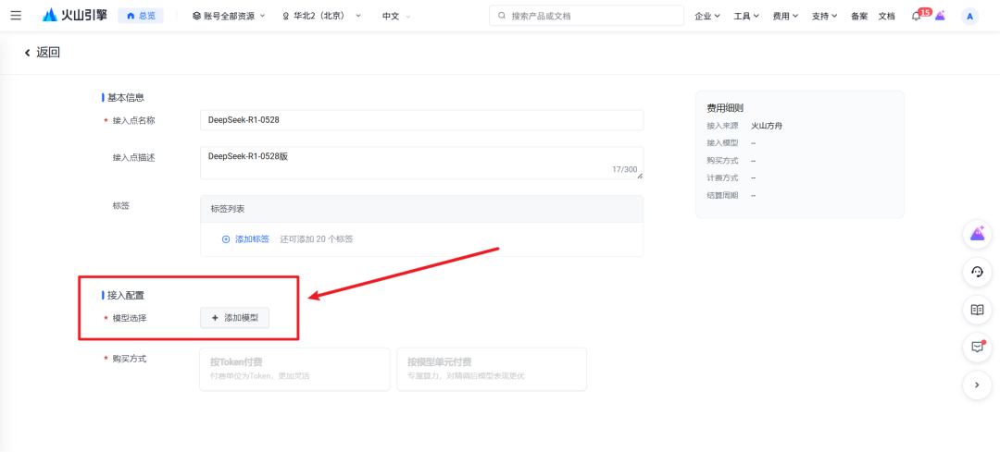Click the back chevron arrow icon
1000x452 pixels.
pyautogui.click(x=28, y=53)
